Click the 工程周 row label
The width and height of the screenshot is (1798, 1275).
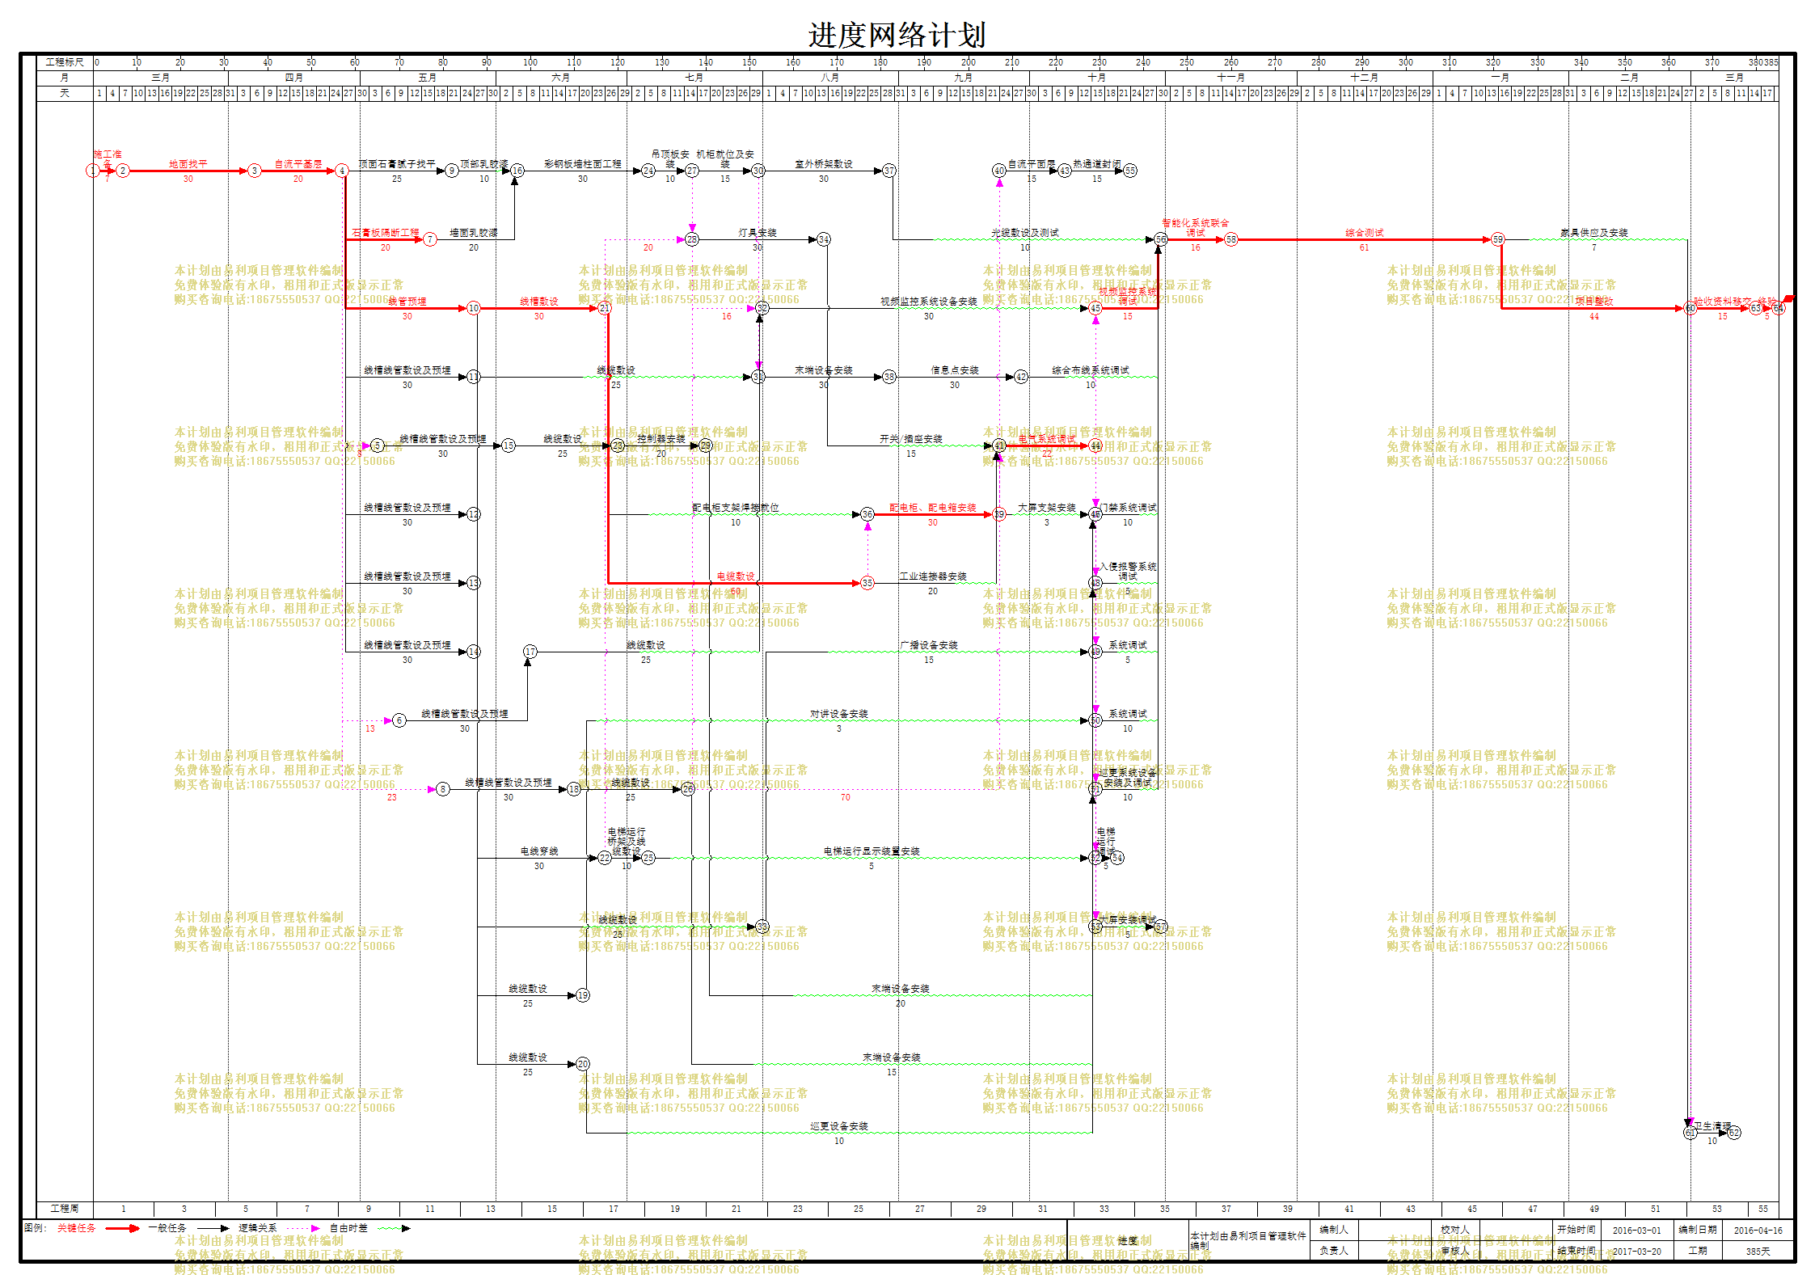click(65, 1209)
